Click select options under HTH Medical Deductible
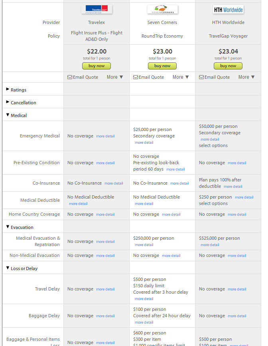Screen dimensions: 268x346 [x=213, y=203]
